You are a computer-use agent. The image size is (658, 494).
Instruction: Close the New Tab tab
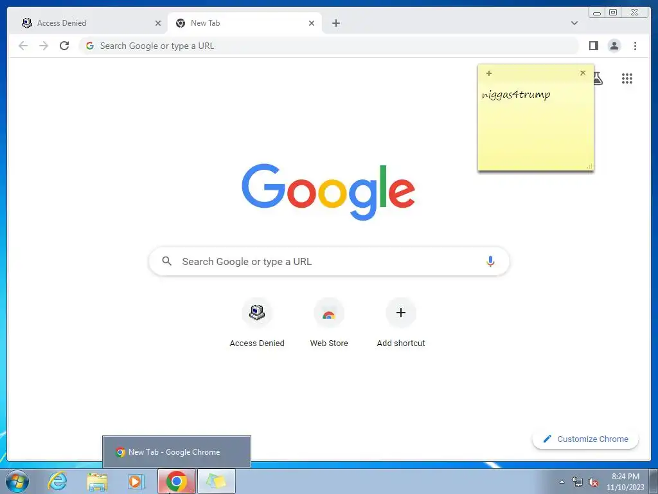pos(312,23)
